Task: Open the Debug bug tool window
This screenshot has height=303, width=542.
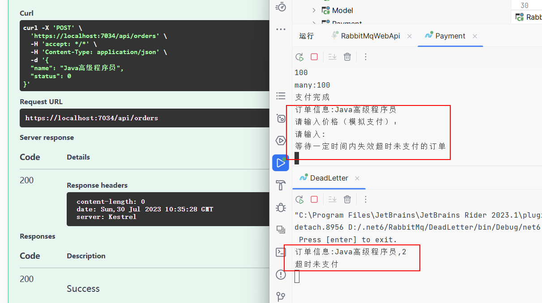Action: point(281,207)
